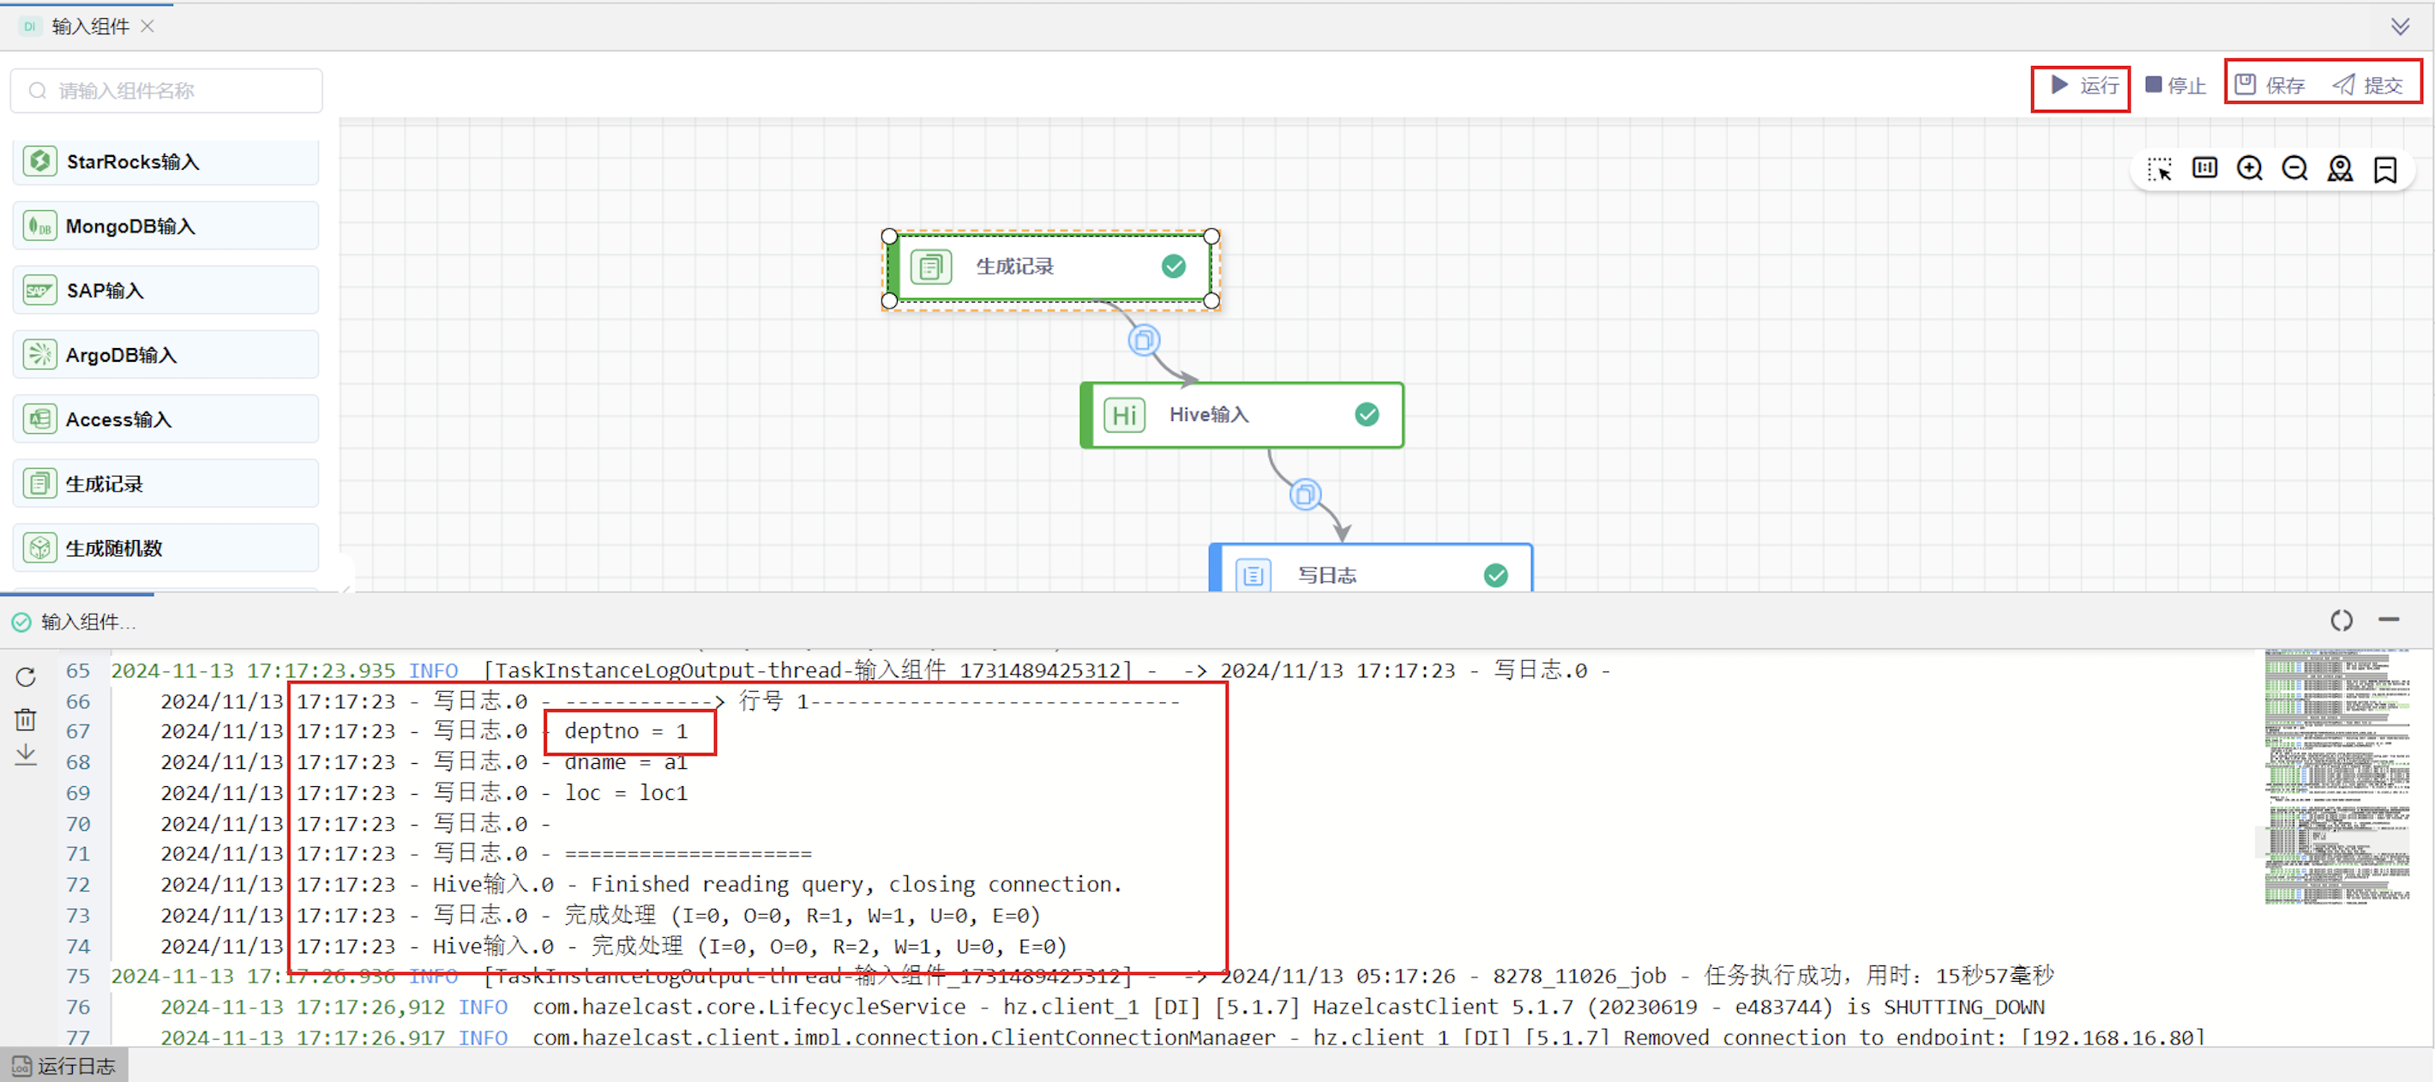
Task: Click the component name search field
Action: [166, 91]
